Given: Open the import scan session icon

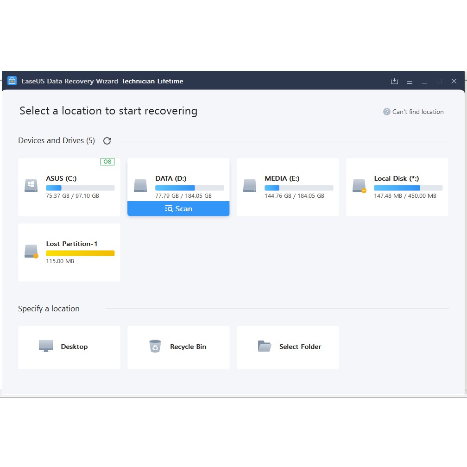Looking at the screenshot, I should coord(394,81).
